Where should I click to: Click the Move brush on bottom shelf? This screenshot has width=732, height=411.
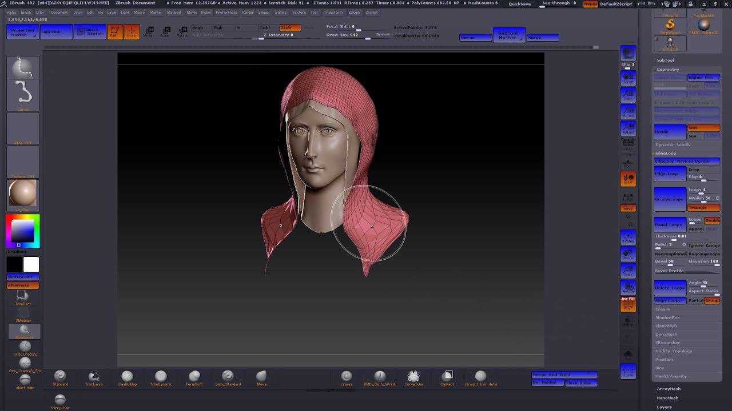pyautogui.click(x=261, y=376)
